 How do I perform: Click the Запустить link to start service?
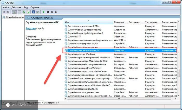click(x=31, y=28)
